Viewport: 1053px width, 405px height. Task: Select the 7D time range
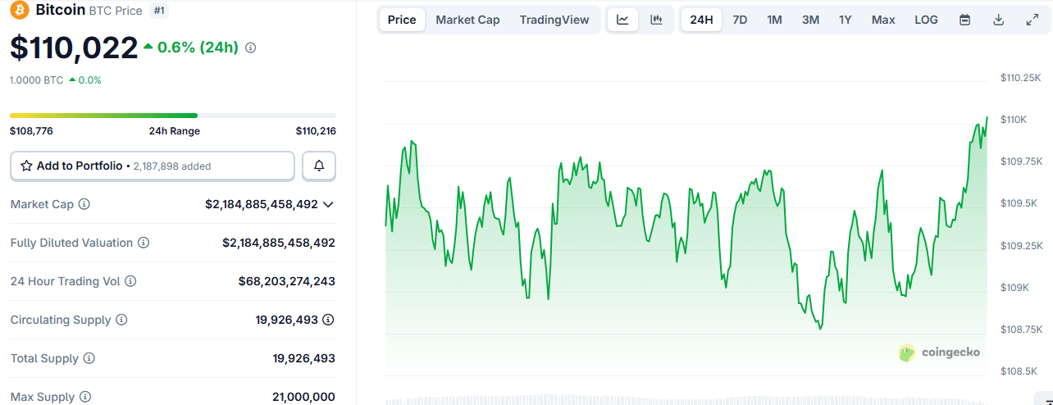pos(740,20)
